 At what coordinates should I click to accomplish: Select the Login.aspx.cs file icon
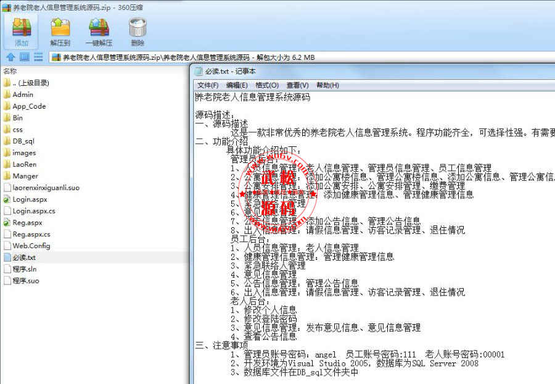click(x=7, y=211)
